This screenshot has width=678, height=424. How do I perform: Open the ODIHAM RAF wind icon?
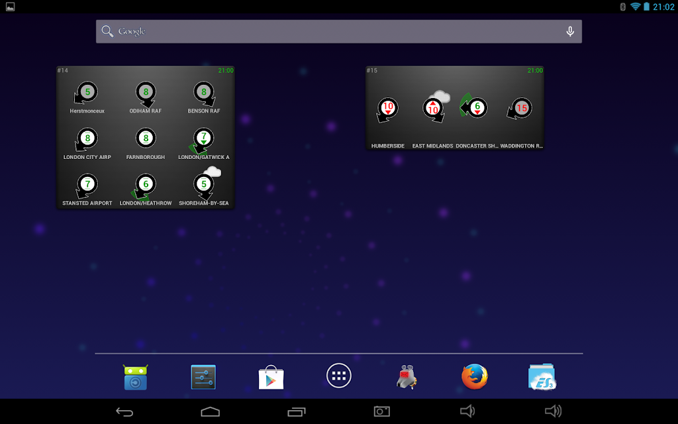146,94
